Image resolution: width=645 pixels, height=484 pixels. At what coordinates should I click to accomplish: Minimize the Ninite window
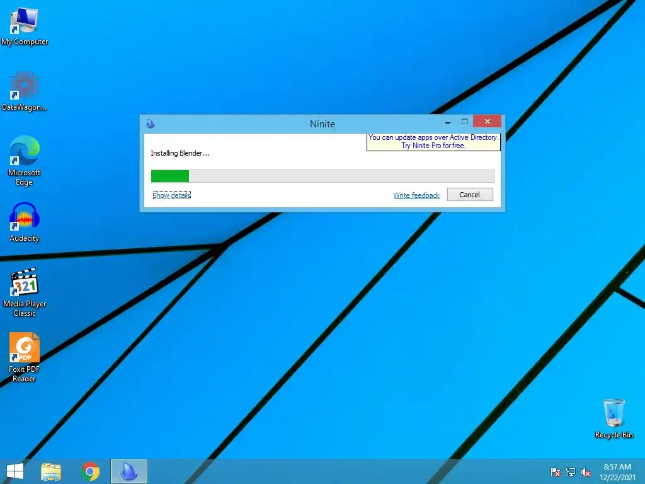448,122
